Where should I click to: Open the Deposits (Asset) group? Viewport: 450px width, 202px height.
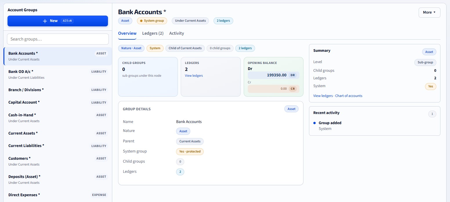pos(58,179)
